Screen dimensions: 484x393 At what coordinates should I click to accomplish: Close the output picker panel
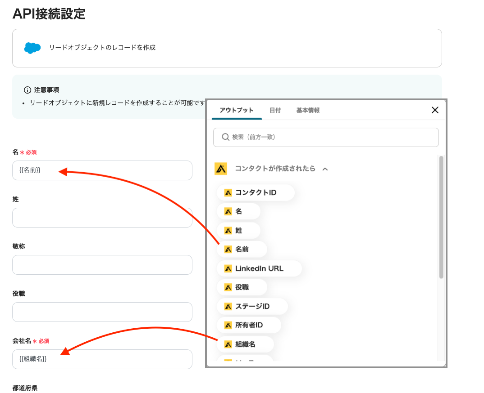point(435,110)
